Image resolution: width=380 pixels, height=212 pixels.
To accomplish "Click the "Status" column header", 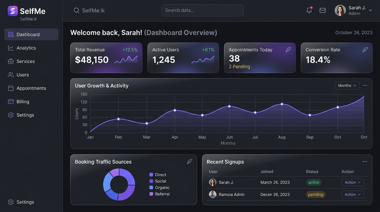I will click(x=312, y=172).
